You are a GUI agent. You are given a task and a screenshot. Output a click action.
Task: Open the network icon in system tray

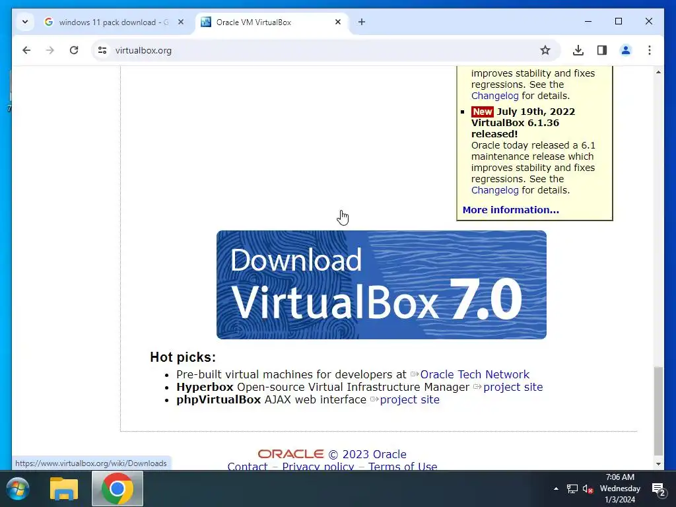[x=572, y=489]
